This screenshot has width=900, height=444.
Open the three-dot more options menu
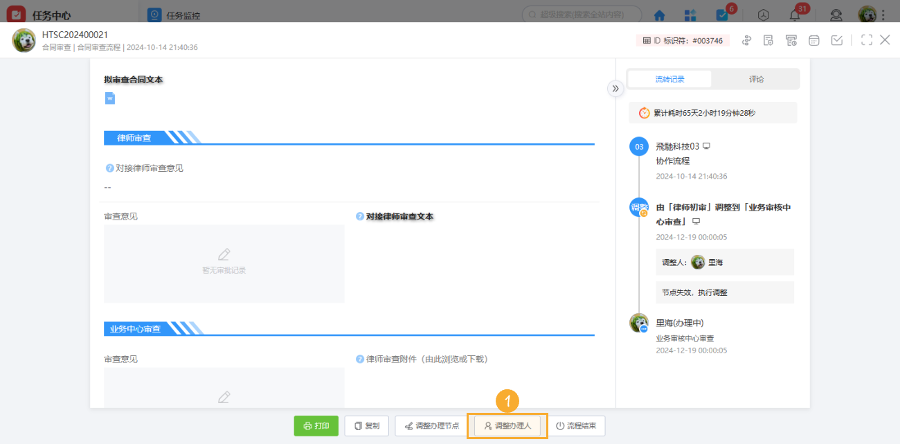point(884,15)
